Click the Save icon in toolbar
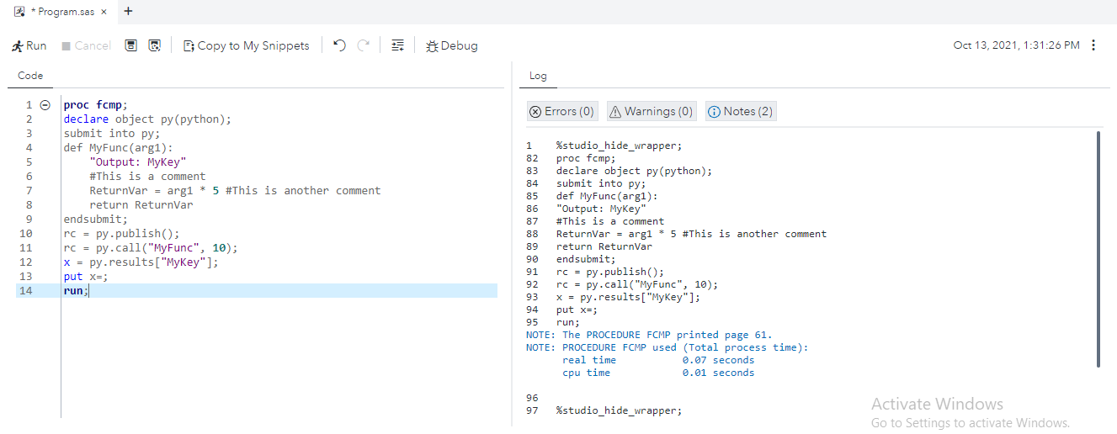The width and height of the screenshot is (1117, 434). click(131, 45)
